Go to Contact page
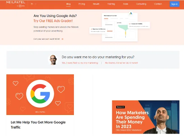184x136 pixels. 158,4
